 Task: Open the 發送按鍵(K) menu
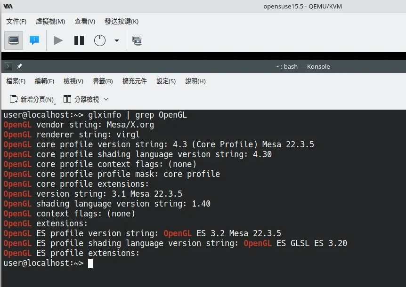click(122, 22)
